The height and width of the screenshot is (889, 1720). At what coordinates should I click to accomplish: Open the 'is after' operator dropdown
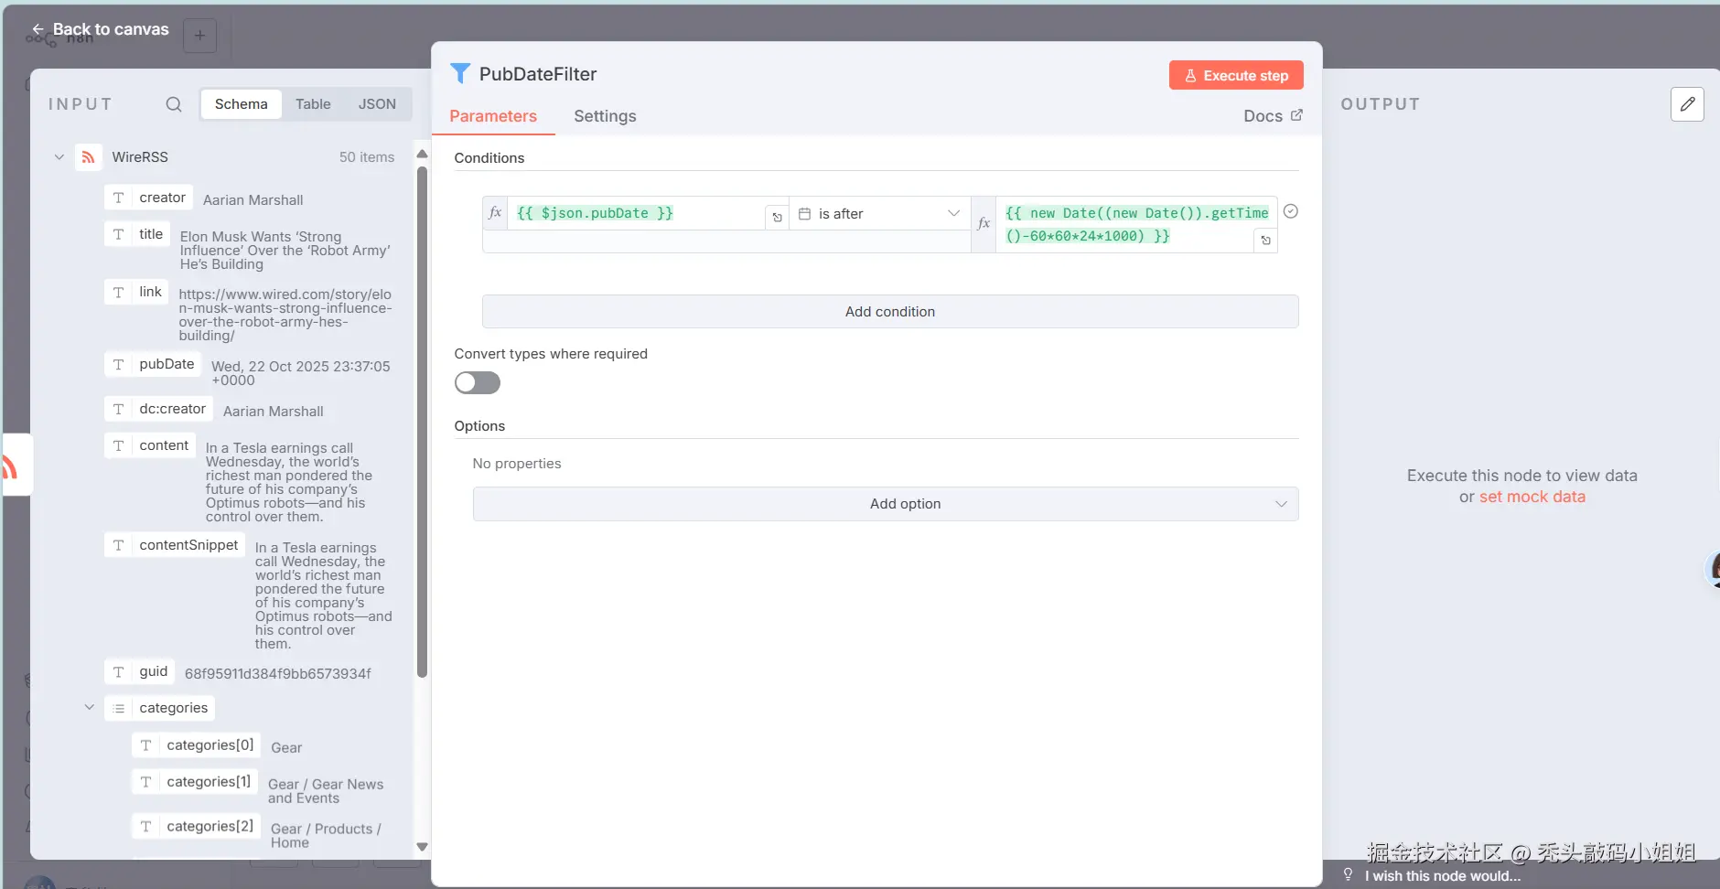[879, 213]
